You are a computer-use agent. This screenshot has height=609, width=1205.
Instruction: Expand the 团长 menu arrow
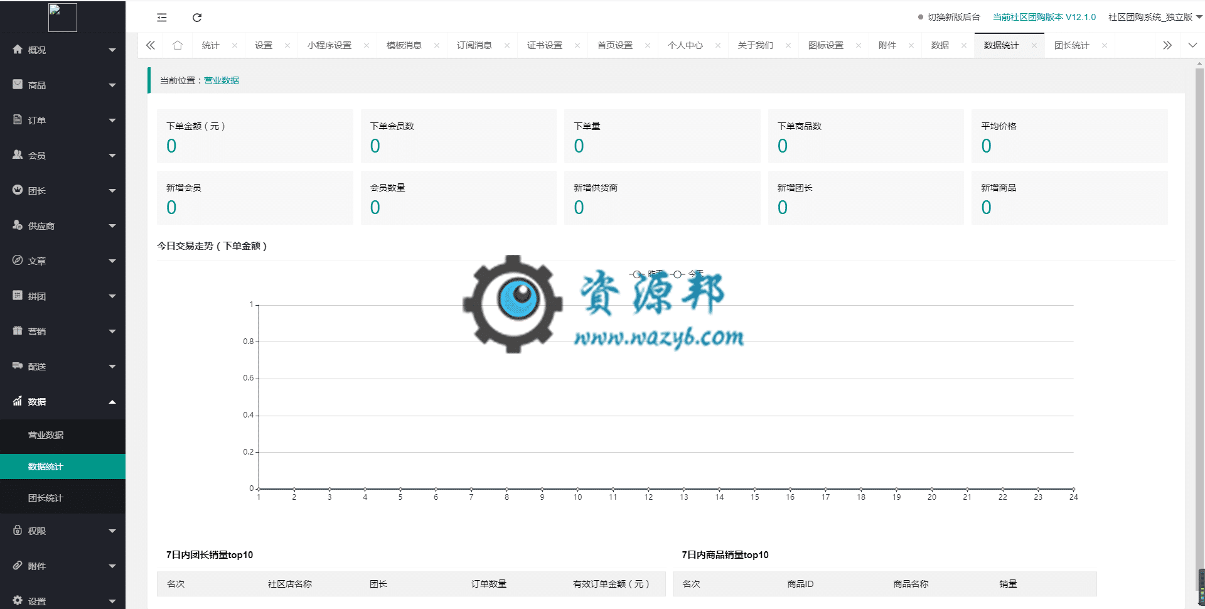(x=112, y=191)
